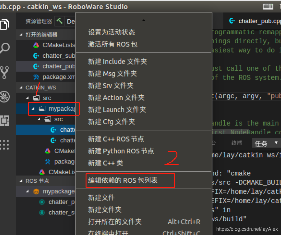Choose 新建 C++ 类

(105, 163)
